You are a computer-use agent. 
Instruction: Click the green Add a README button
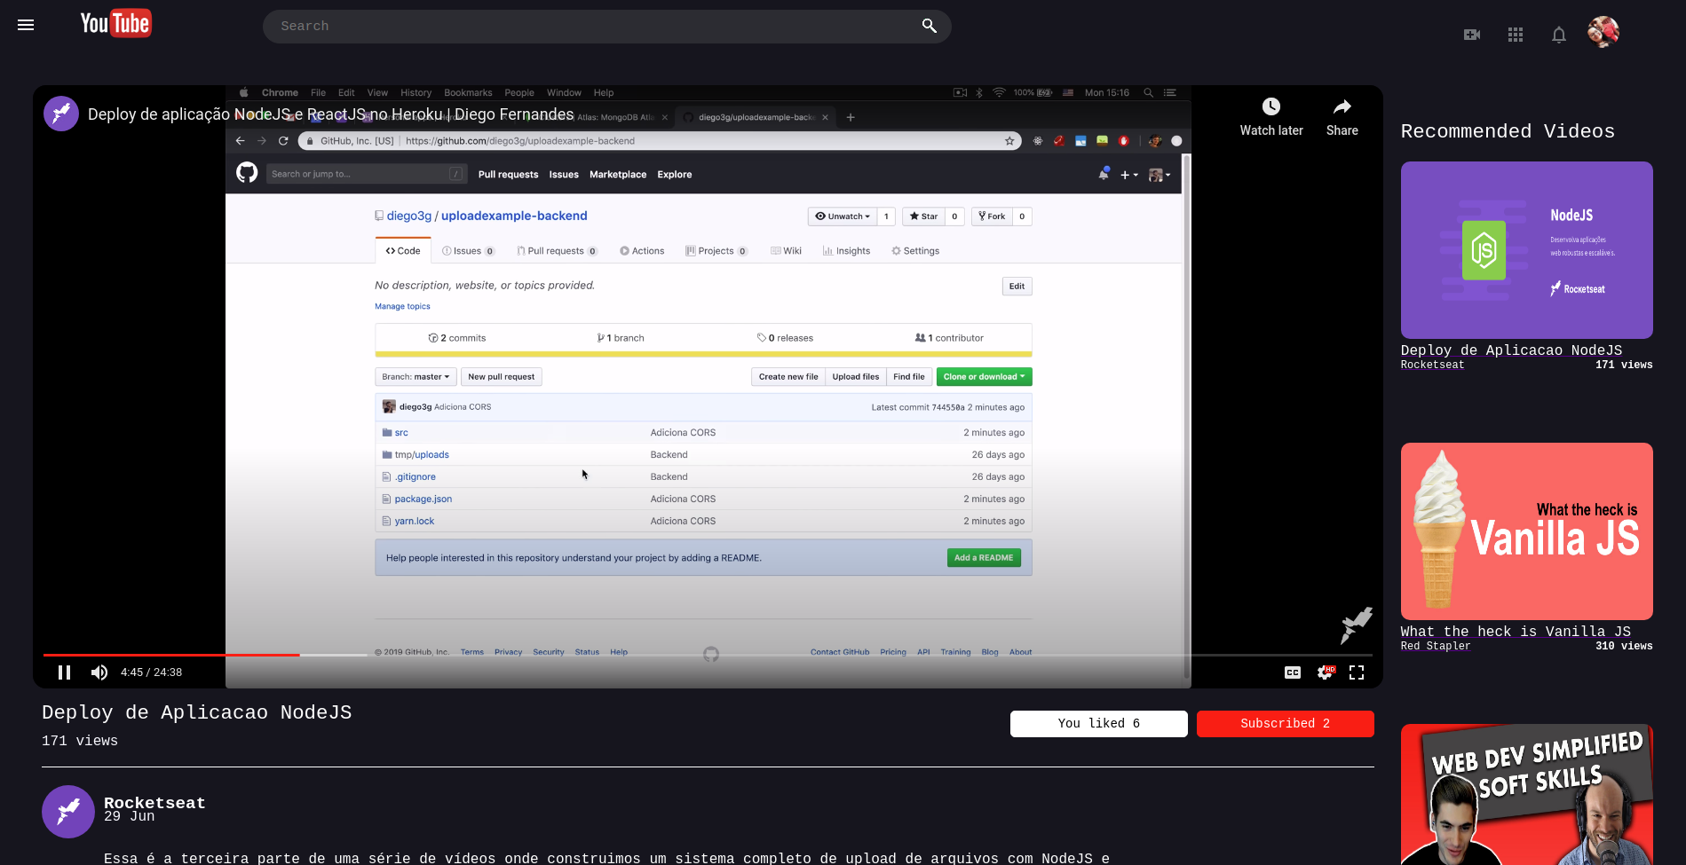click(984, 558)
